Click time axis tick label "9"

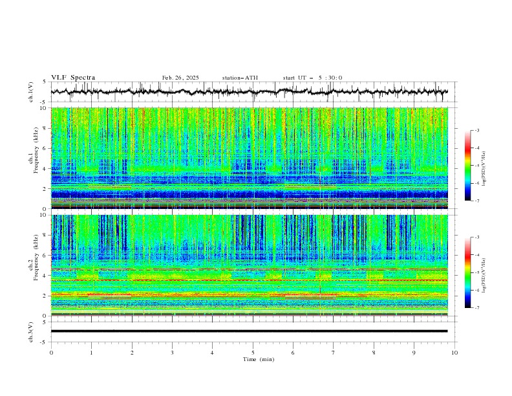coord(414,353)
